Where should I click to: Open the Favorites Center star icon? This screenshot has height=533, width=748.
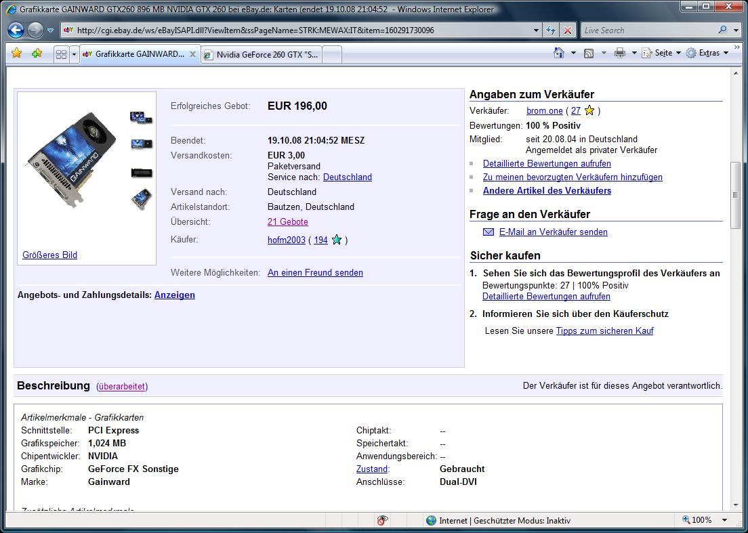(17, 54)
